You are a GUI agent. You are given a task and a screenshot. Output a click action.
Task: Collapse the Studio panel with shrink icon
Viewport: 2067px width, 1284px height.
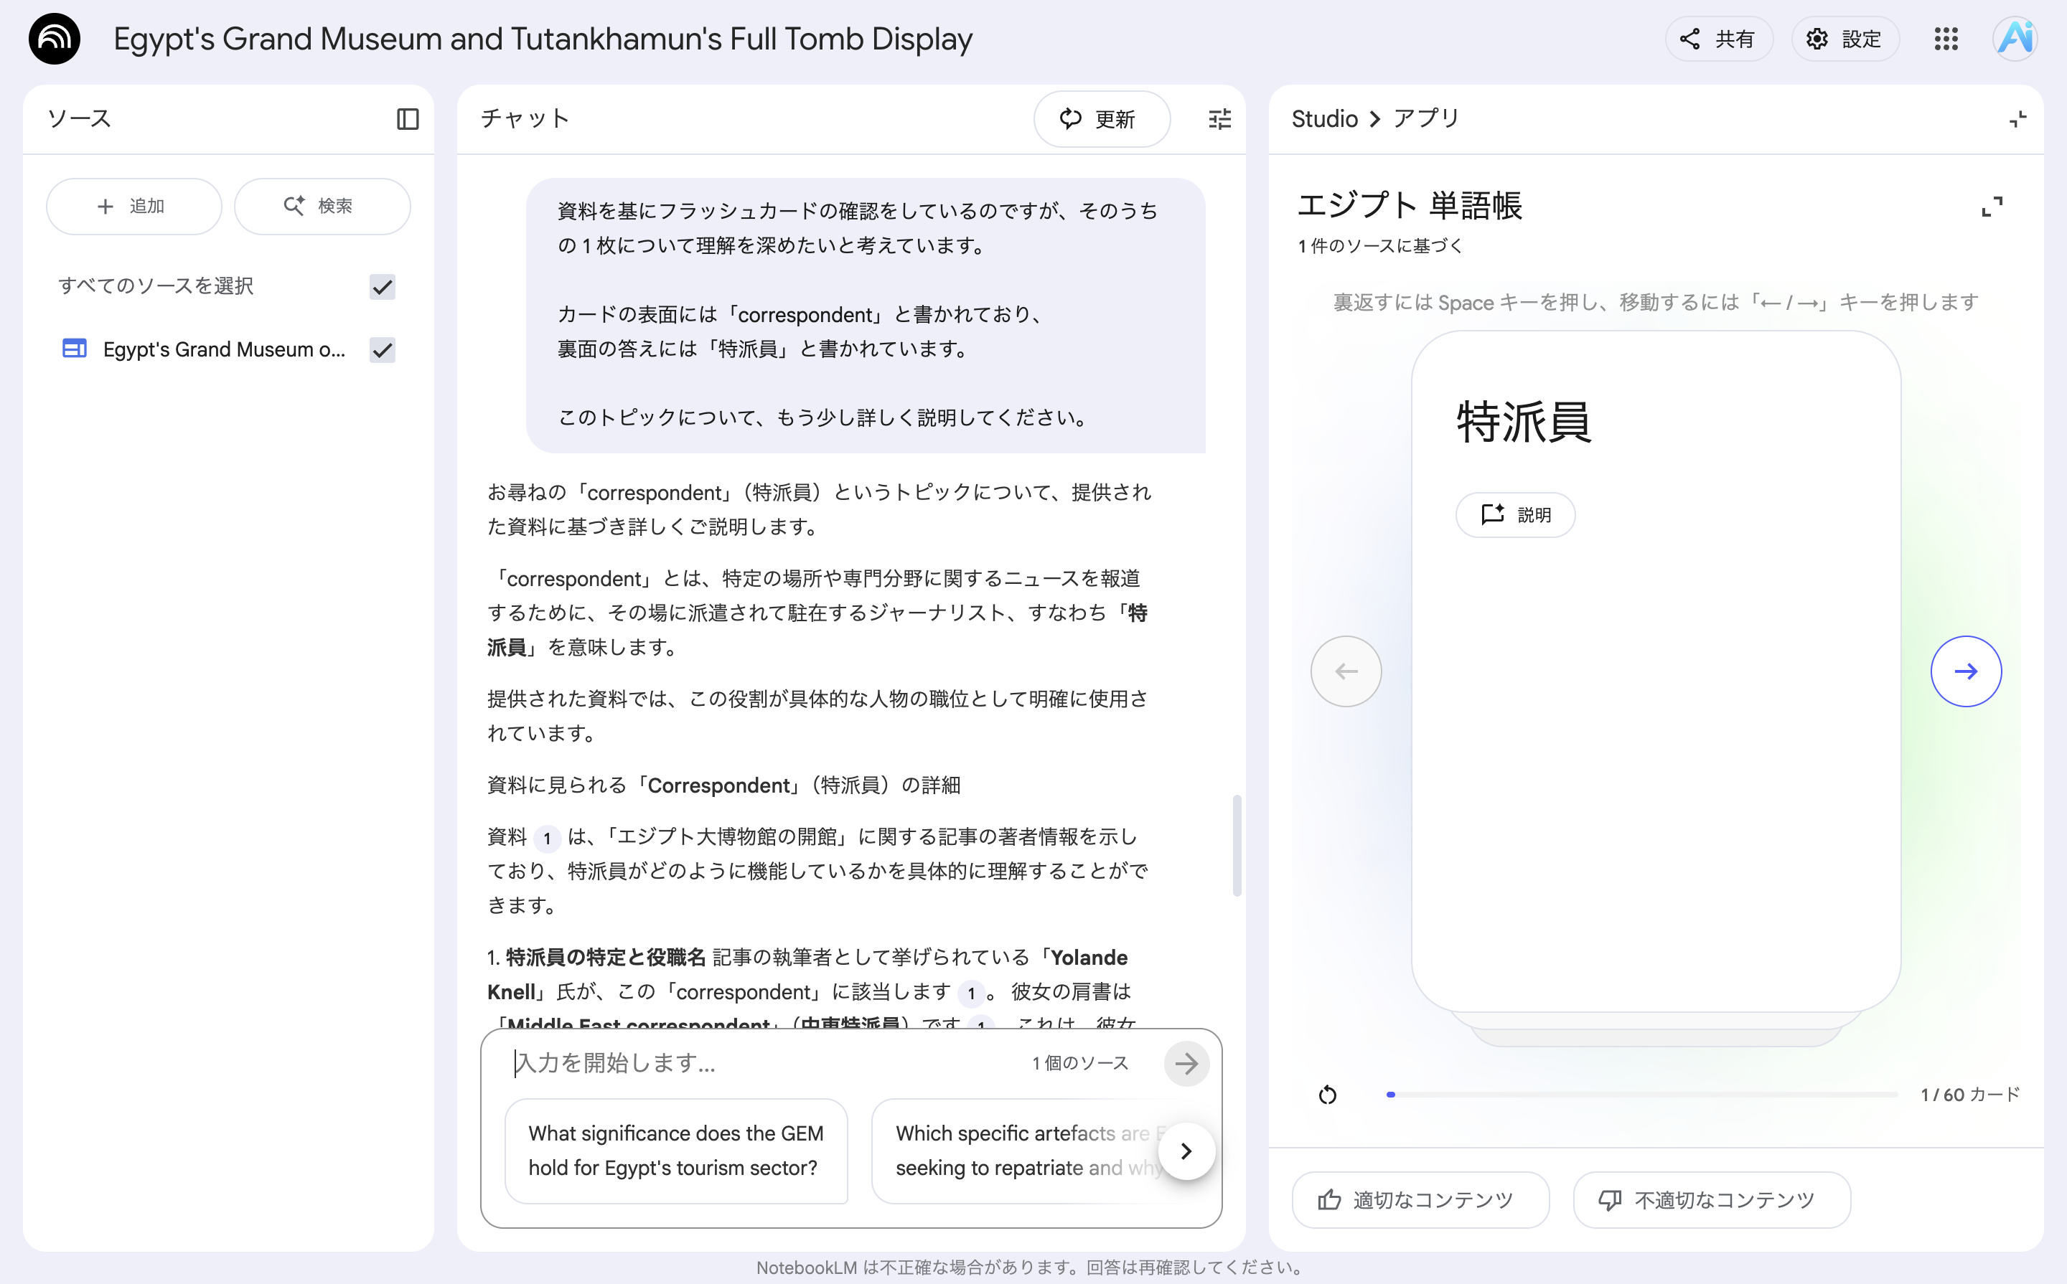tap(2017, 120)
